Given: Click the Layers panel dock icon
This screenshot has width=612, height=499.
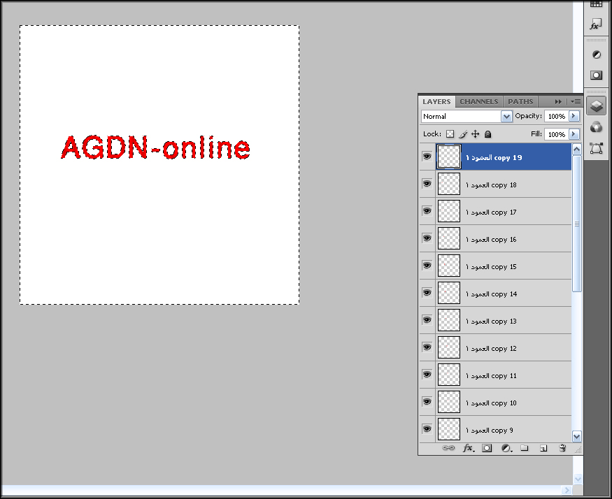Looking at the screenshot, I should [x=596, y=106].
